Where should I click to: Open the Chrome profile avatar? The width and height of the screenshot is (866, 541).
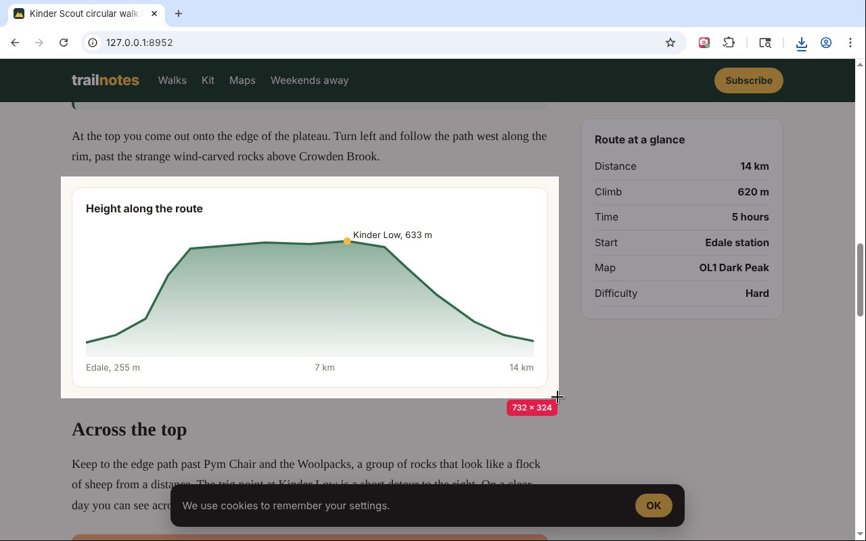pyautogui.click(x=826, y=43)
